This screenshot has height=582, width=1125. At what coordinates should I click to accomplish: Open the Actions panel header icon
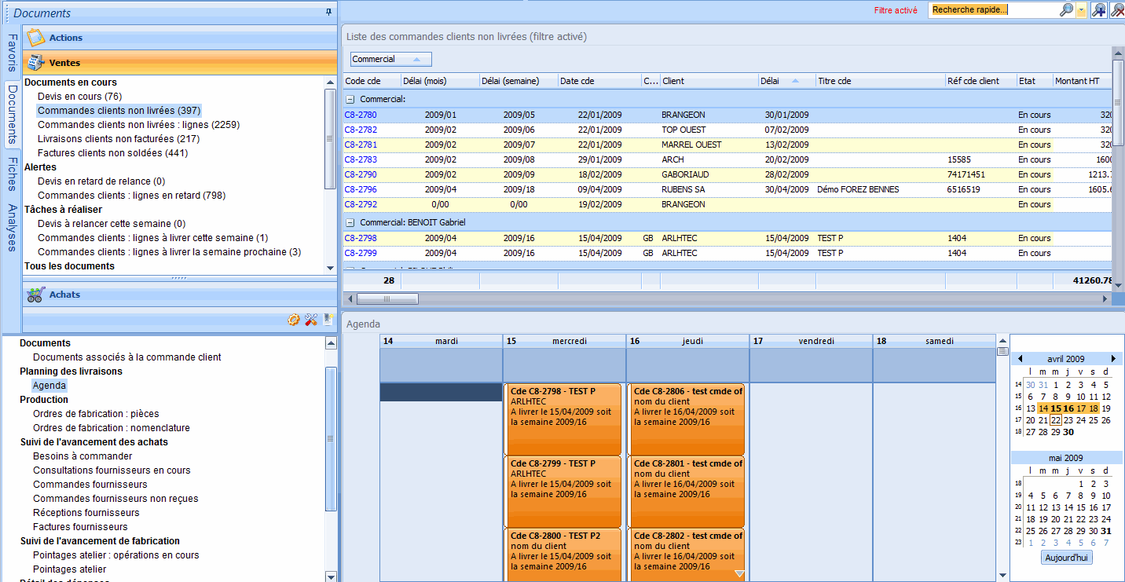[38, 37]
